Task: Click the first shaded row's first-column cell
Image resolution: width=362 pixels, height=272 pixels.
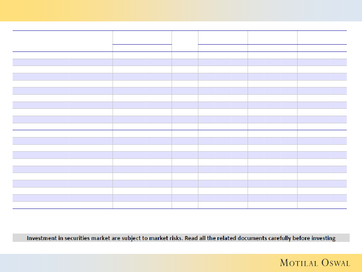Action: (63, 62)
